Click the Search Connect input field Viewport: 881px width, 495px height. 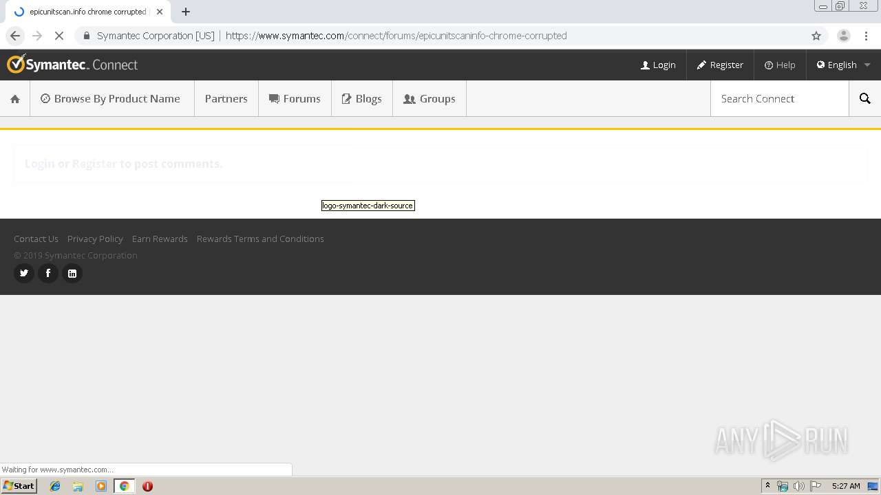click(x=779, y=98)
